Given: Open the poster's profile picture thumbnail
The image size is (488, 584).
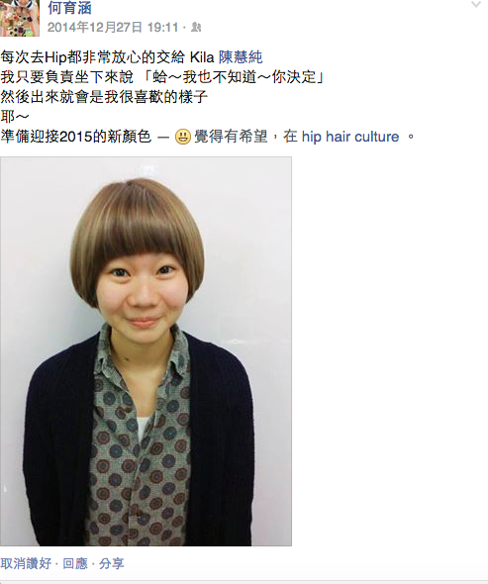Looking at the screenshot, I should 20,18.
